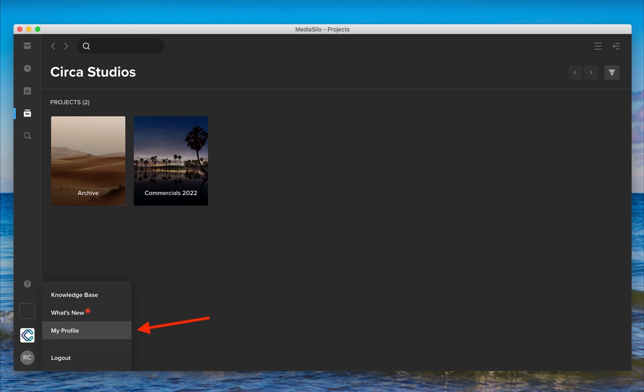Open the sort and filter options button
The width and height of the screenshot is (644, 392).
[612, 72]
